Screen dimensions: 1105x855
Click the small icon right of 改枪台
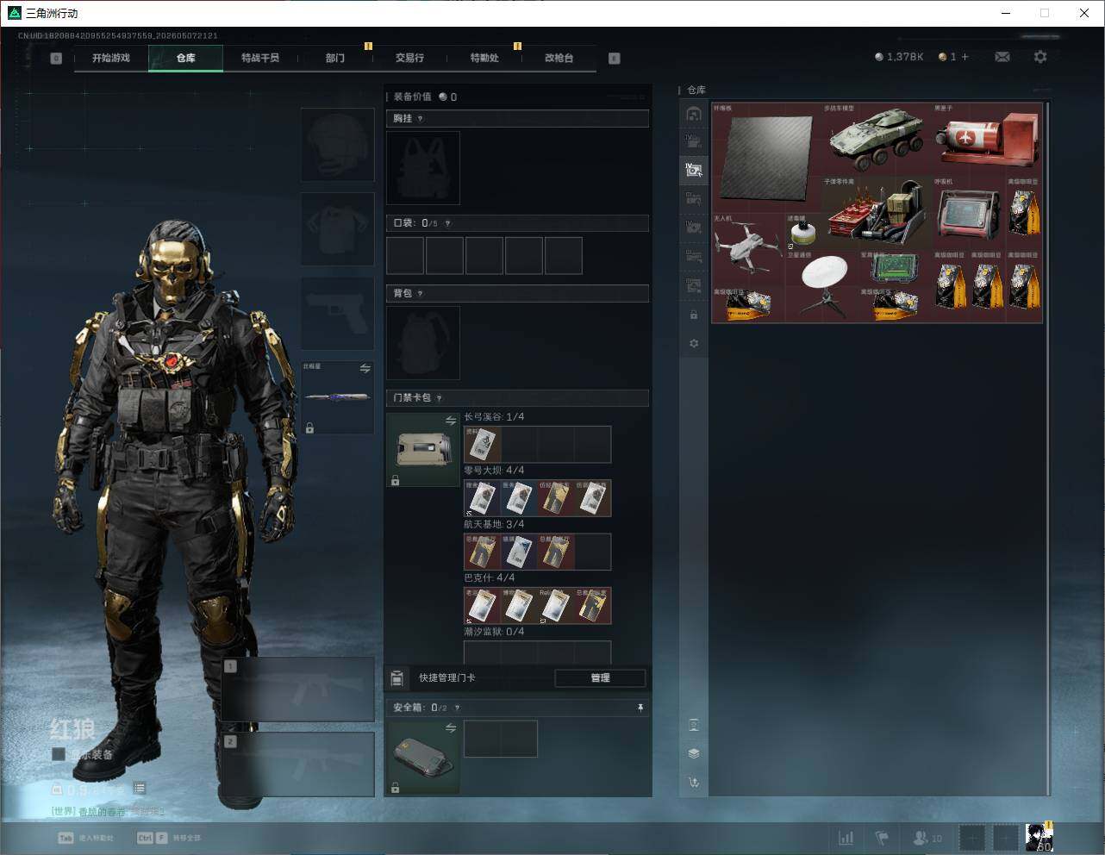(615, 58)
